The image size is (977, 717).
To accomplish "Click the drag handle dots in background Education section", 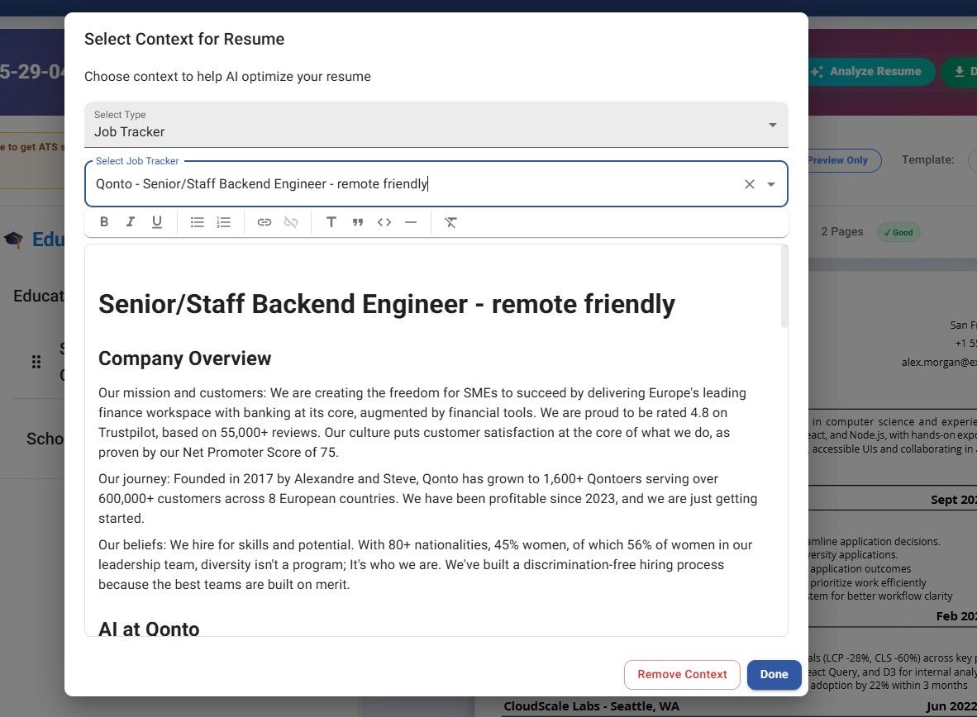I will pyautogui.click(x=36, y=361).
